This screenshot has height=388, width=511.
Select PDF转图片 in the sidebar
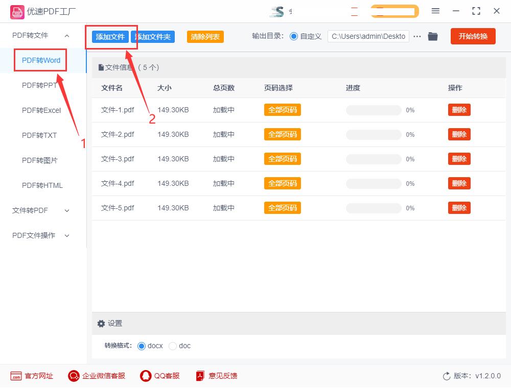click(x=39, y=160)
